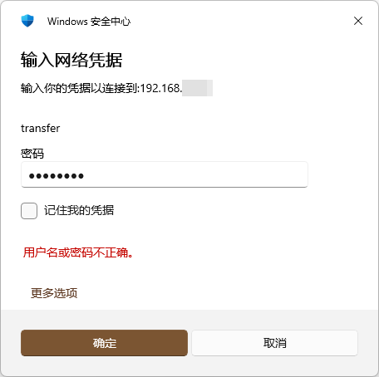Click the masked password dots

57,176
